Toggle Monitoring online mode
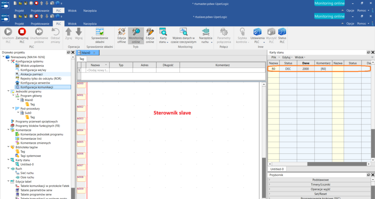Screen dimensions: 375x199 point(136,35)
